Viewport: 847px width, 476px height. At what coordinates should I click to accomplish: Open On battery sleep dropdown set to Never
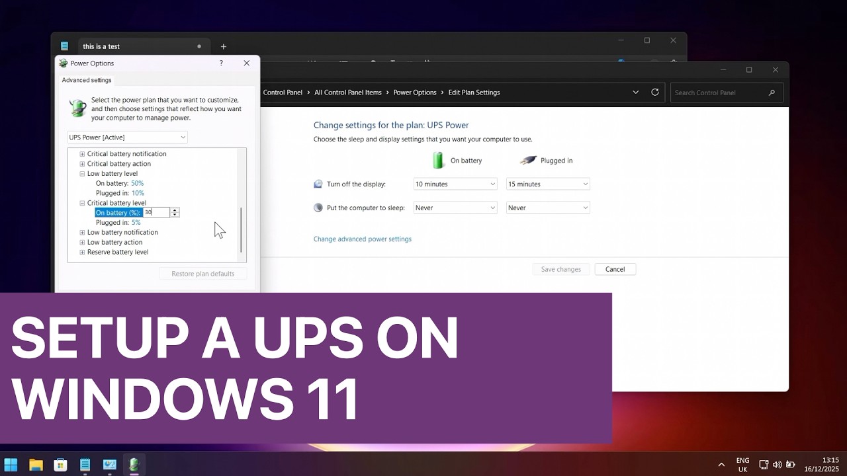pyautogui.click(x=455, y=208)
